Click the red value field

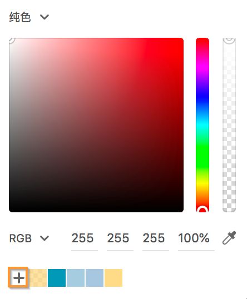[85, 240]
